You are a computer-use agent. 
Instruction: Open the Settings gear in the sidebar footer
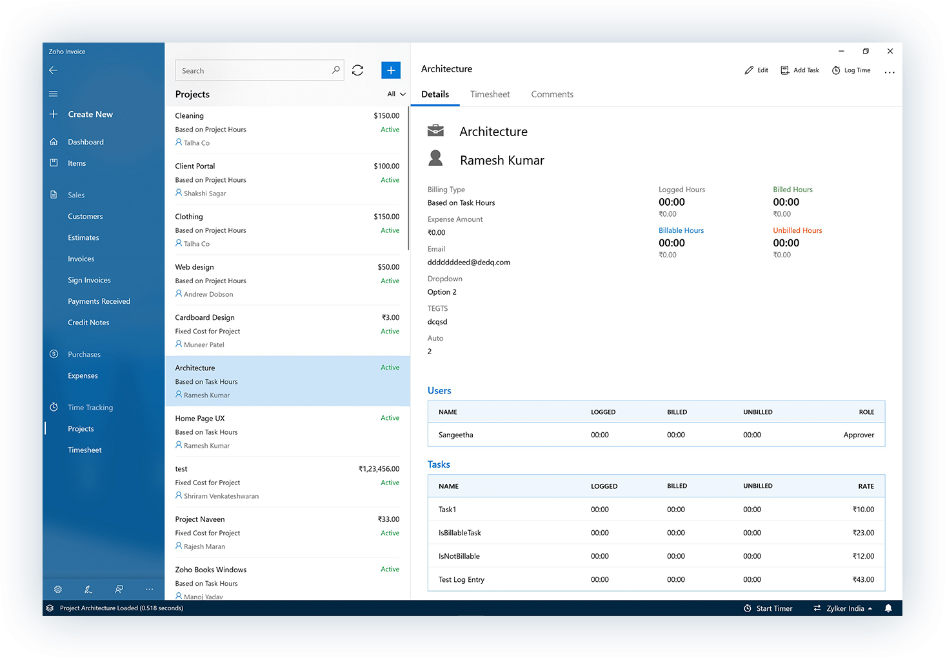[57, 589]
